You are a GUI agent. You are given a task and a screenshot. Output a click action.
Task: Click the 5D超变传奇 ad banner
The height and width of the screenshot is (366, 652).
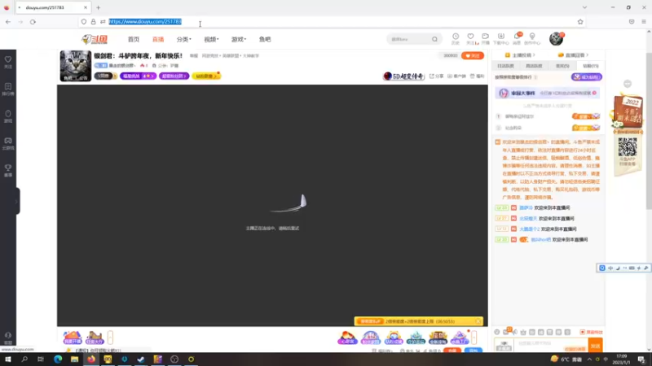(x=403, y=76)
